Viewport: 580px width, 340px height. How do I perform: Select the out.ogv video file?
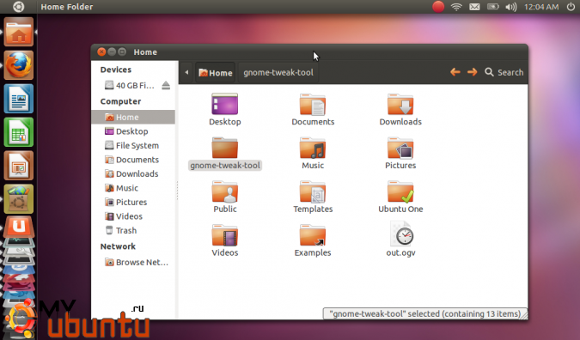[402, 234]
